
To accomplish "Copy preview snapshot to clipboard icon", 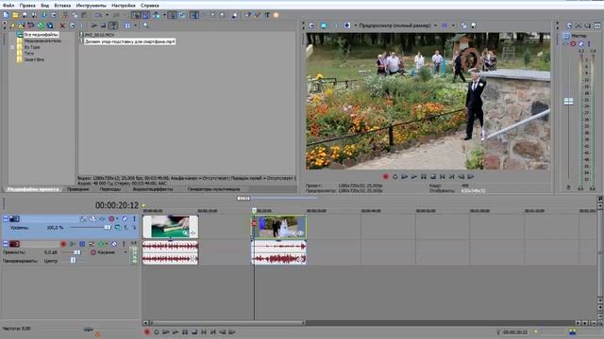I will tap(463, 25).
